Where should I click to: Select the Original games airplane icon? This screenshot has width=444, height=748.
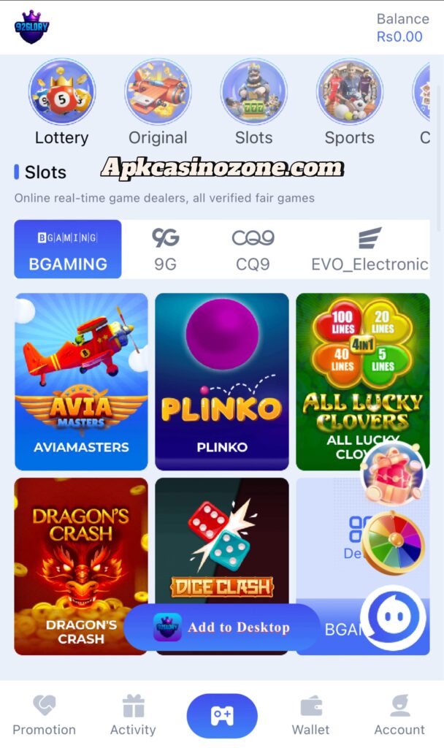[158, 91]
